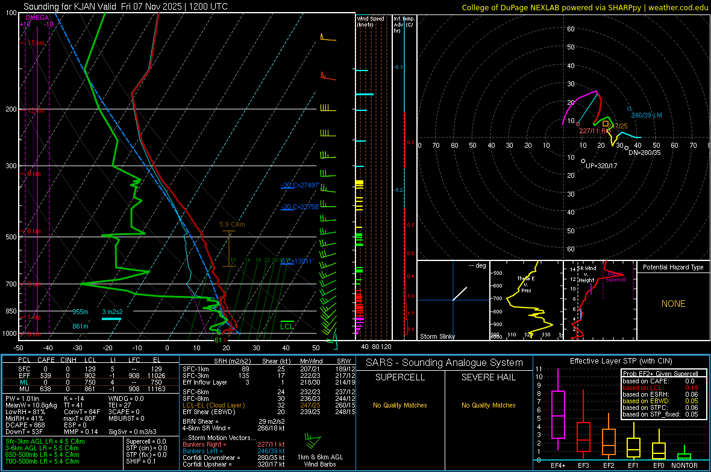Screen dimensions: 711x472
Task: Click "Sfc-3km AGL LR = 4.5 C/km"
Action: [45, 441]
